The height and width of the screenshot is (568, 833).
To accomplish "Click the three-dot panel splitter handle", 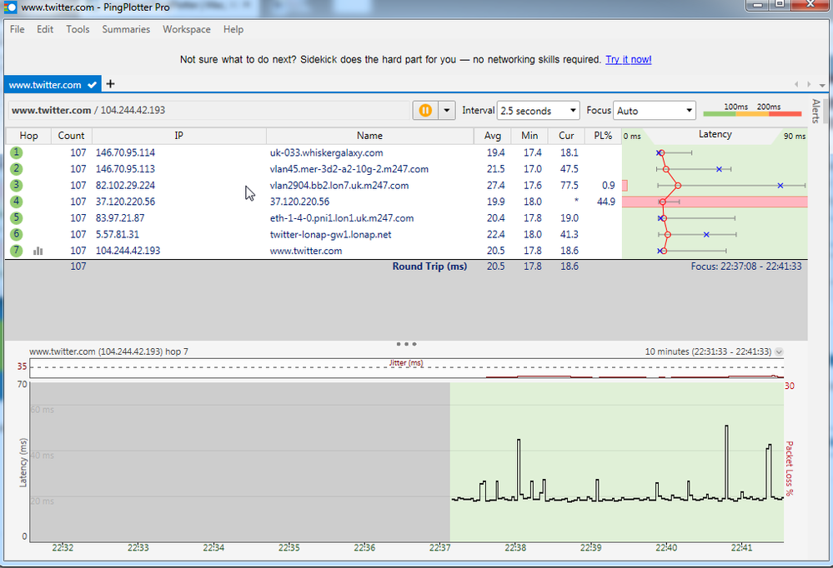I will click(406, 343).
